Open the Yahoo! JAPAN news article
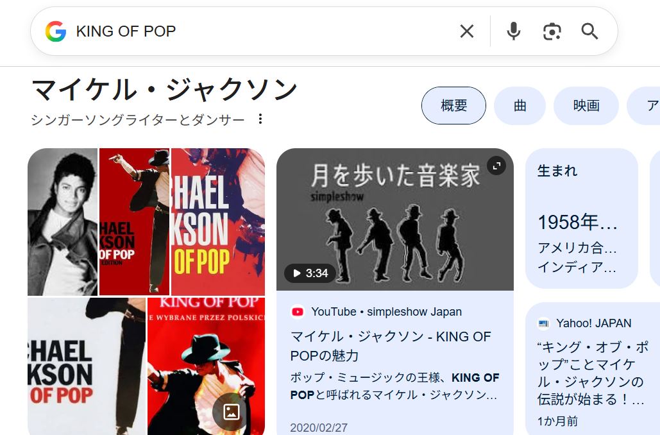The height and width of the screenshot is (435, 660). pyautogui.click(x=591, y=373)
